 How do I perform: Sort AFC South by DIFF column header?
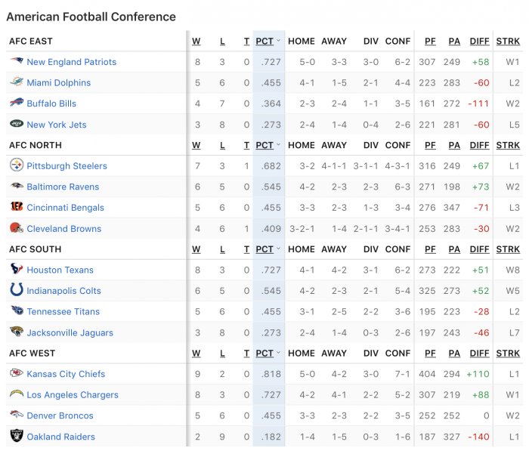tap(479, 249)
